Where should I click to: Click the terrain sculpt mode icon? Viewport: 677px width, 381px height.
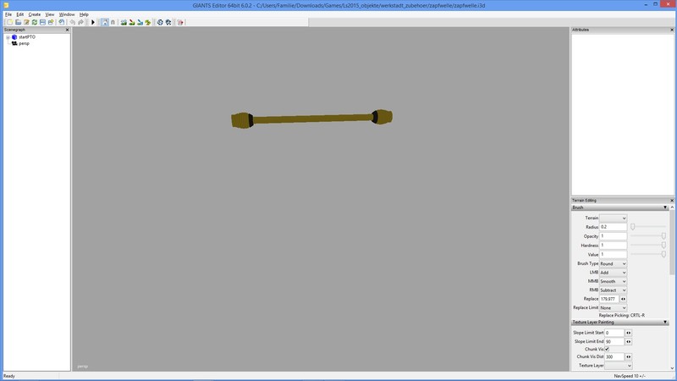[124, 22]
